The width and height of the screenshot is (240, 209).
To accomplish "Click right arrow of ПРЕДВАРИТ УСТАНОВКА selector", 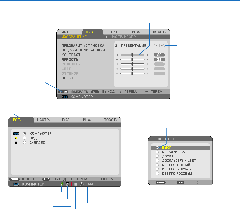I will point(162,46).
